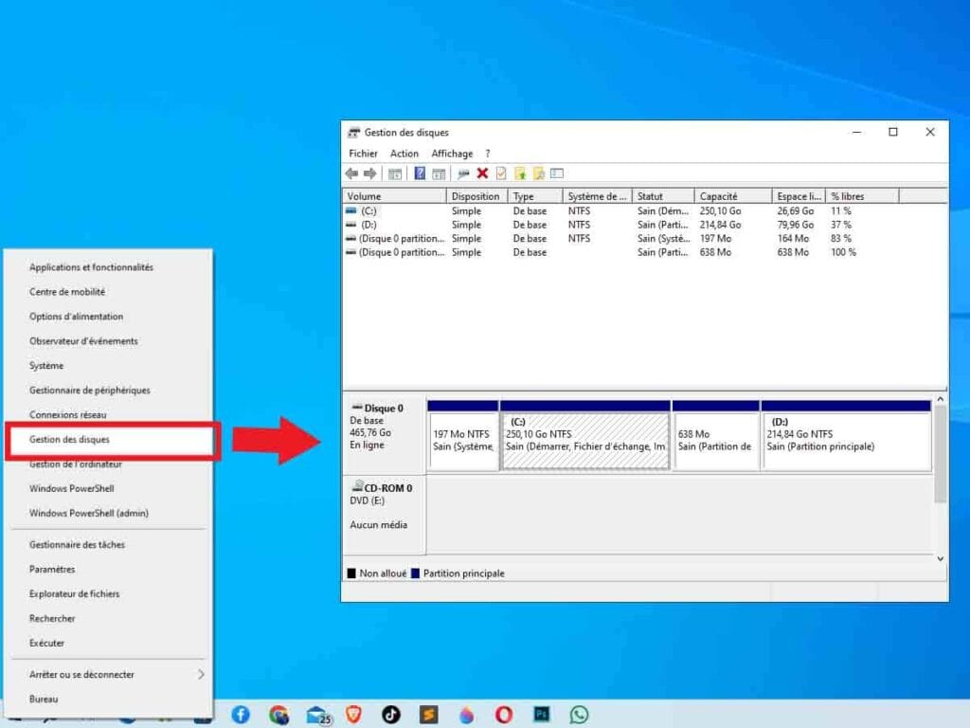Click the Forward navigation arrow

pyautogui.click(x=368, y=173)
